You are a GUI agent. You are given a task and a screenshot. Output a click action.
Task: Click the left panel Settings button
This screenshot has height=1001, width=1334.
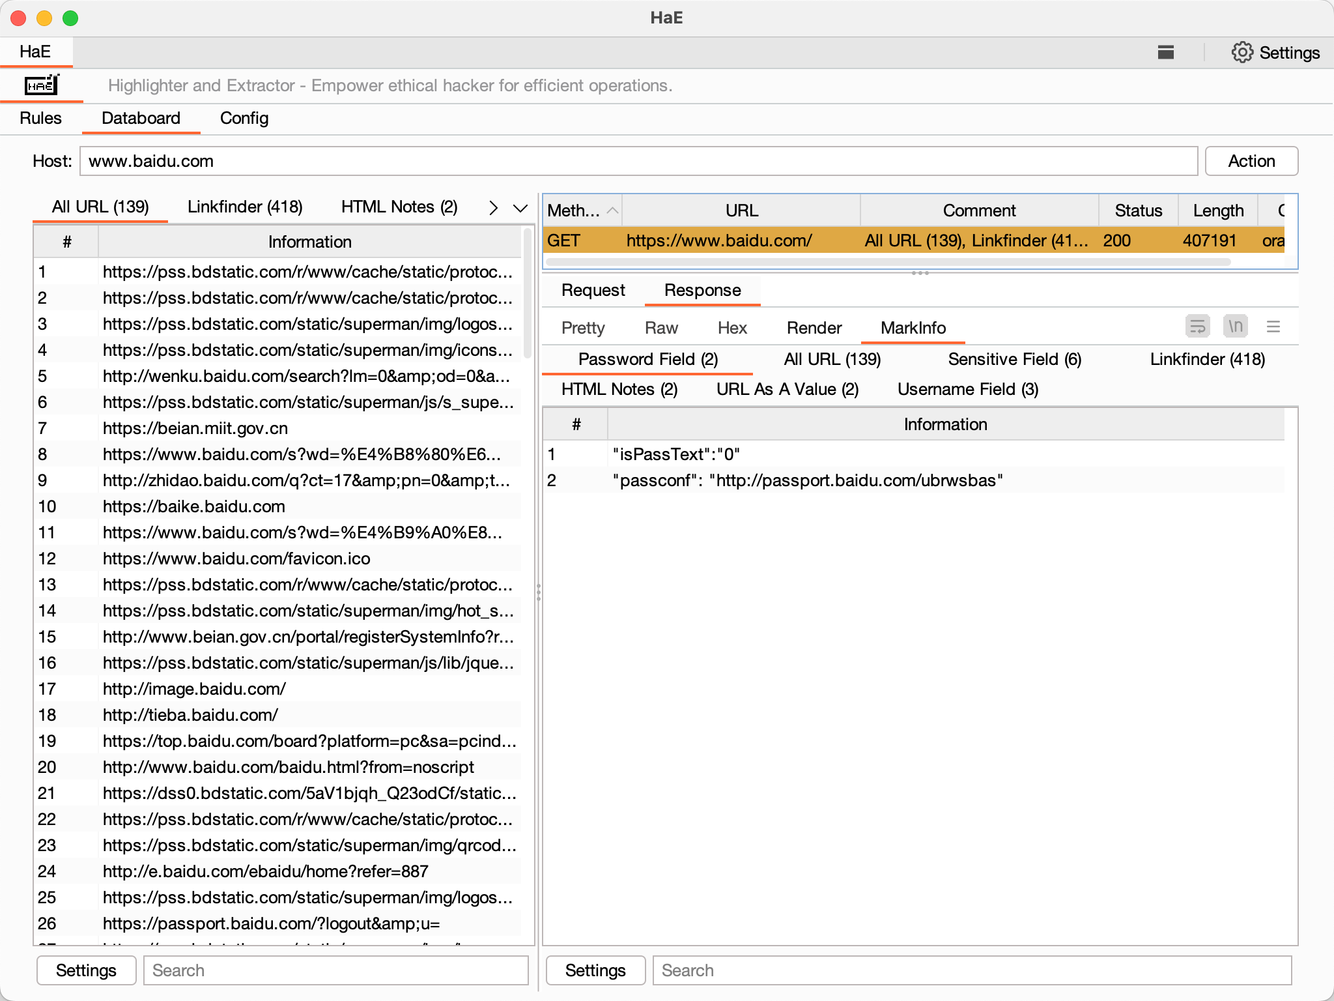(86, 970)
